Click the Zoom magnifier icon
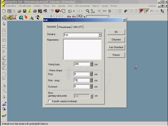This screenshot has height=126, width=168. click(88, 11)
